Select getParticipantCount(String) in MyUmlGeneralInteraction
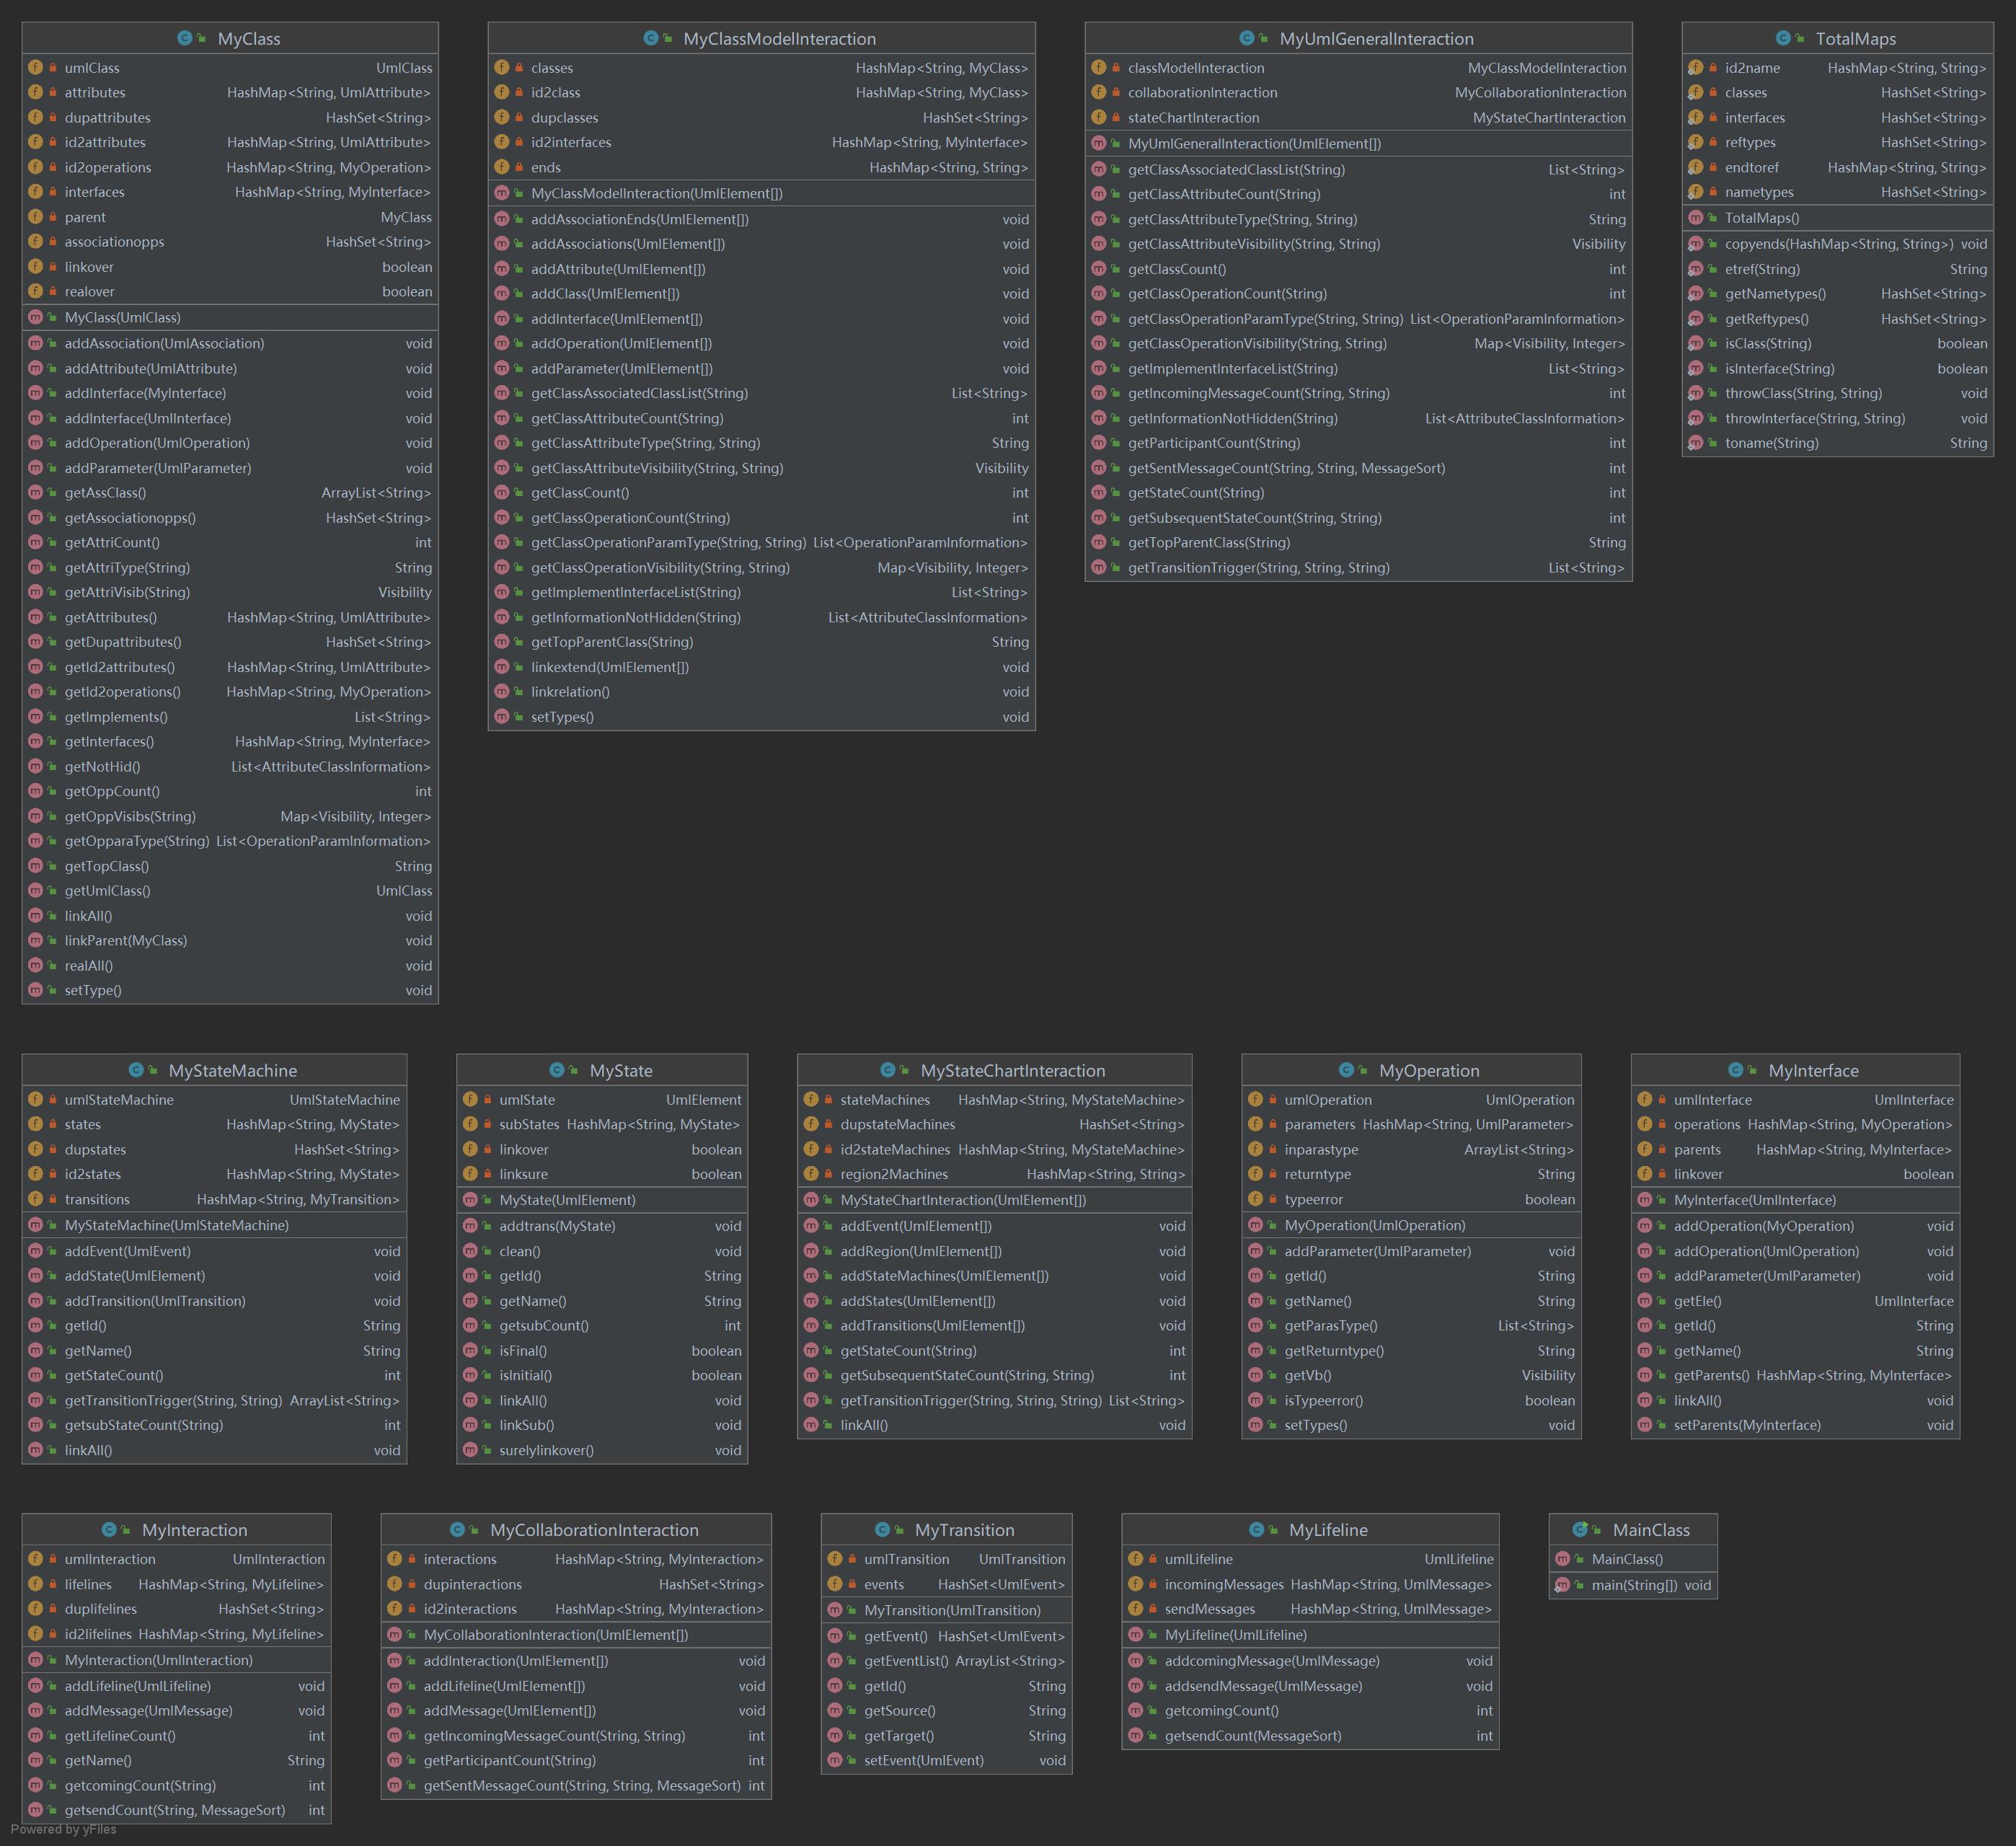The image size is (2016, 1846). click(x=1358, y=443)
